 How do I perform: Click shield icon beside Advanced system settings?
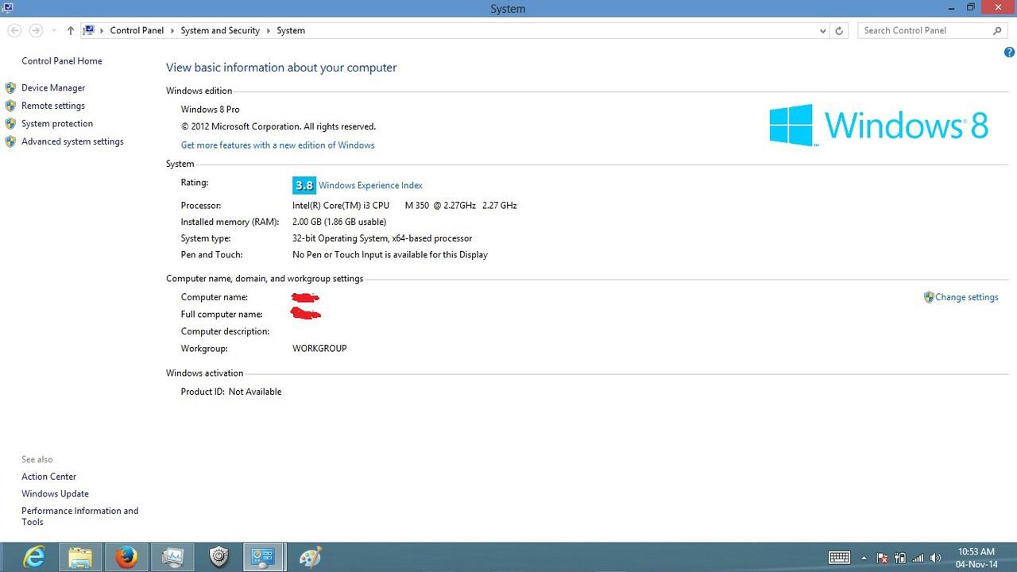coord(10,141)
